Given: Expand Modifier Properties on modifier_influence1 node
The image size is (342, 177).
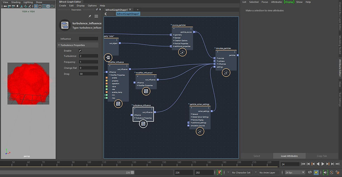Looking at the screenshot, I should (138, 86).
